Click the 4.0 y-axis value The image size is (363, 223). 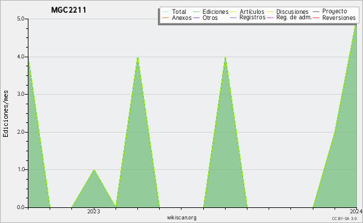(x=21, y=57)
